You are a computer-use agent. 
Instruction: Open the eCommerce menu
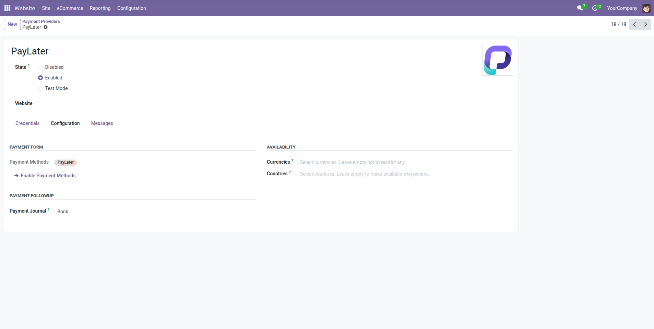70,8
